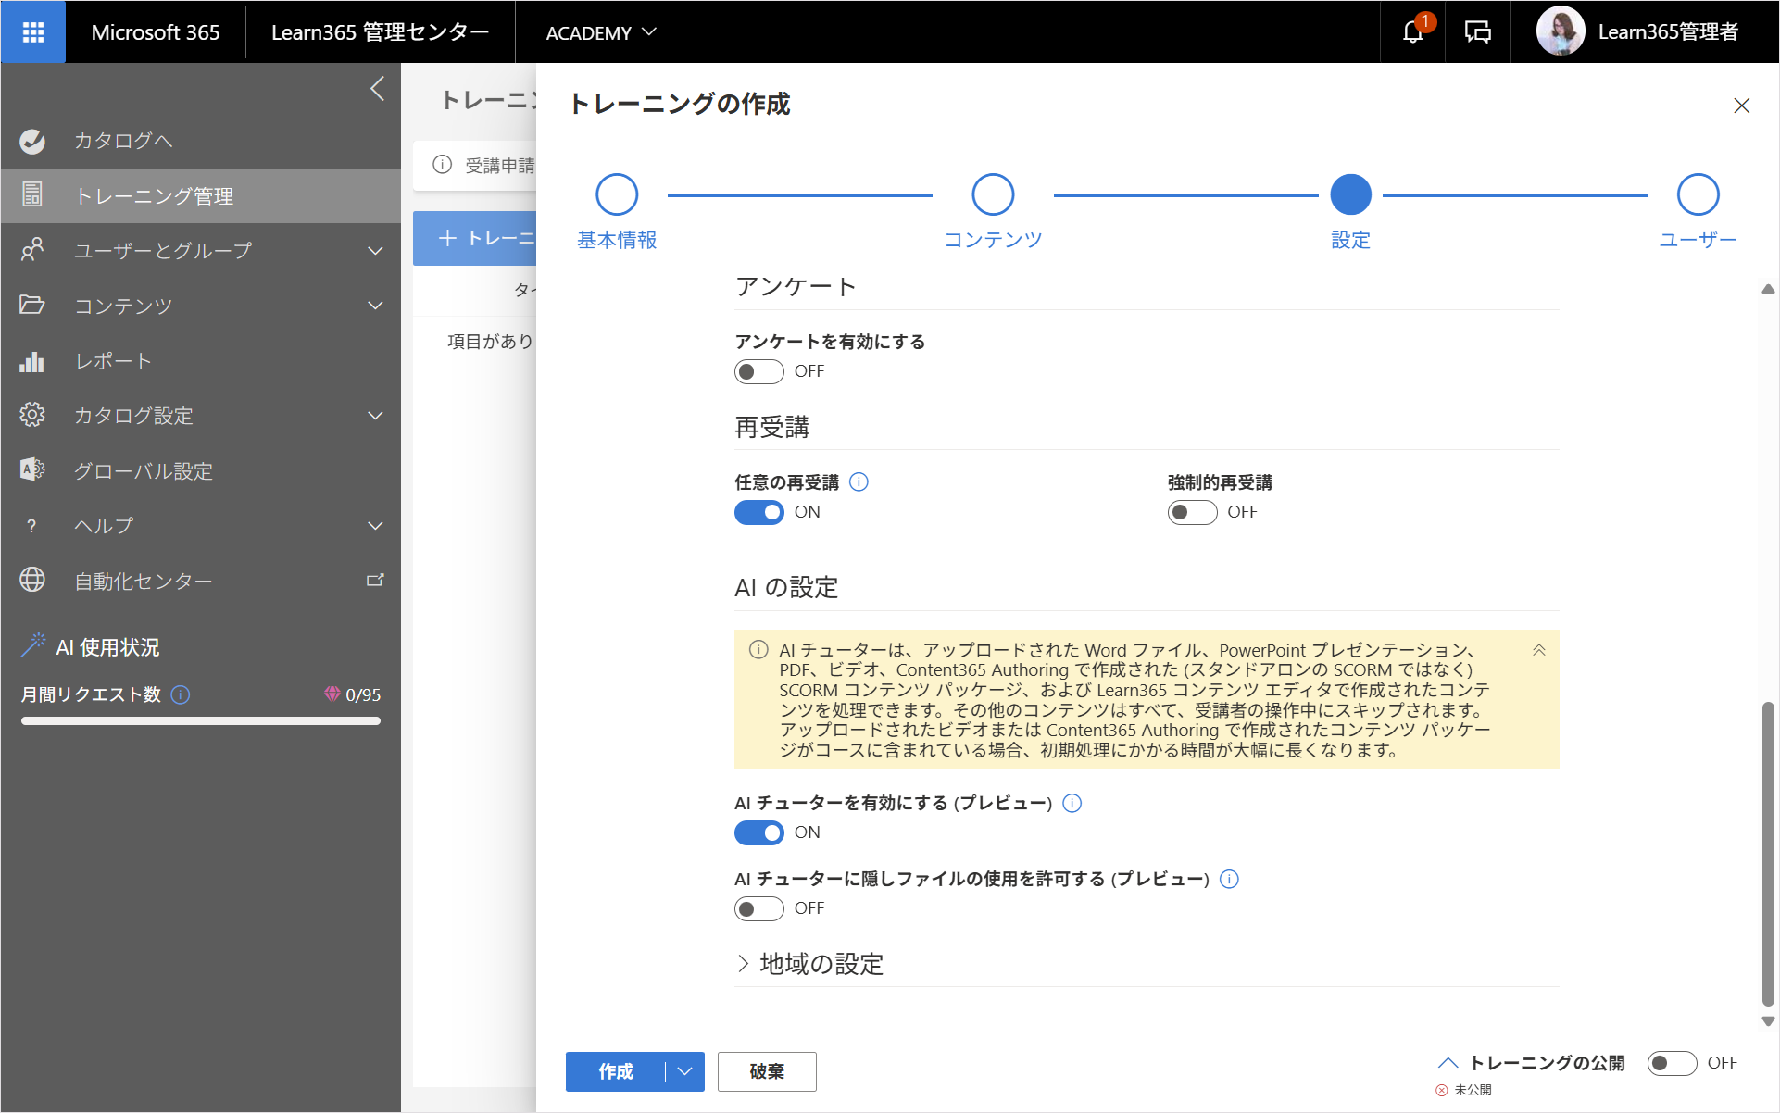
Task: Click the diamond icon beside 0/95
Action: [332, 694]
